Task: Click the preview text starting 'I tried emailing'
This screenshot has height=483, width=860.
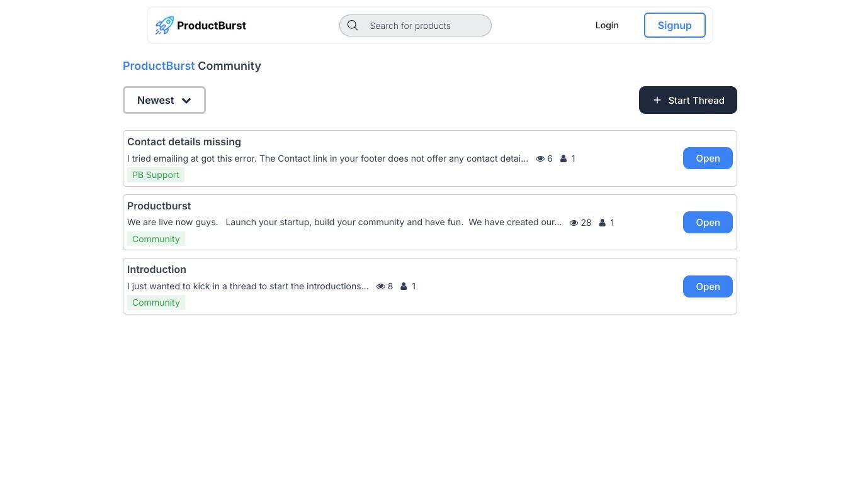Action: click(x=327, y=158)
